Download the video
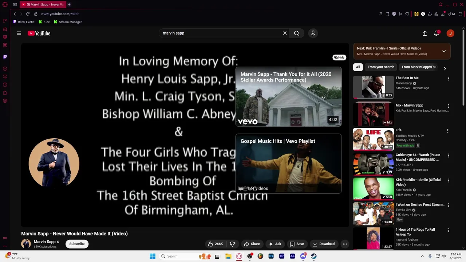 coord(323,244)
